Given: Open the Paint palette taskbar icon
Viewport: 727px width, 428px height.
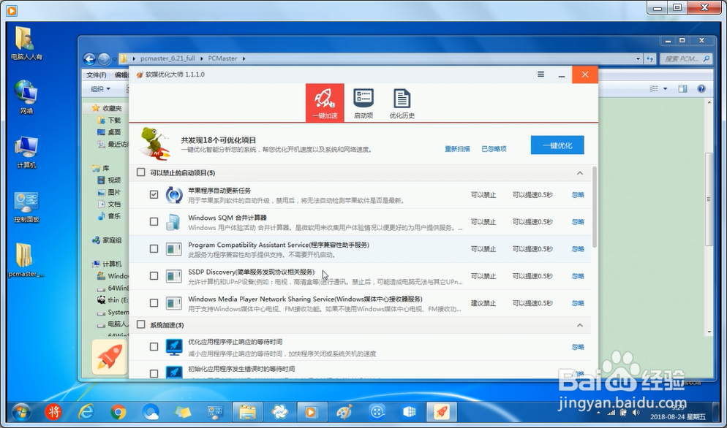Looking at the screenshot, I should [x=344, y=412].
